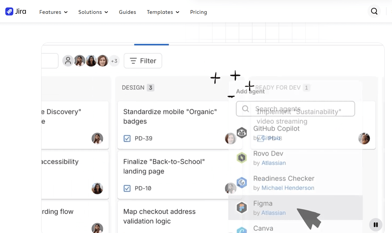Click the GitHub Copilot agent icon
The image size is (392, 233).
[242, 133]
